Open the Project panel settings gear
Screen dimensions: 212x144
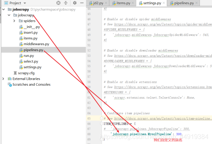click(x=75, y=3)
